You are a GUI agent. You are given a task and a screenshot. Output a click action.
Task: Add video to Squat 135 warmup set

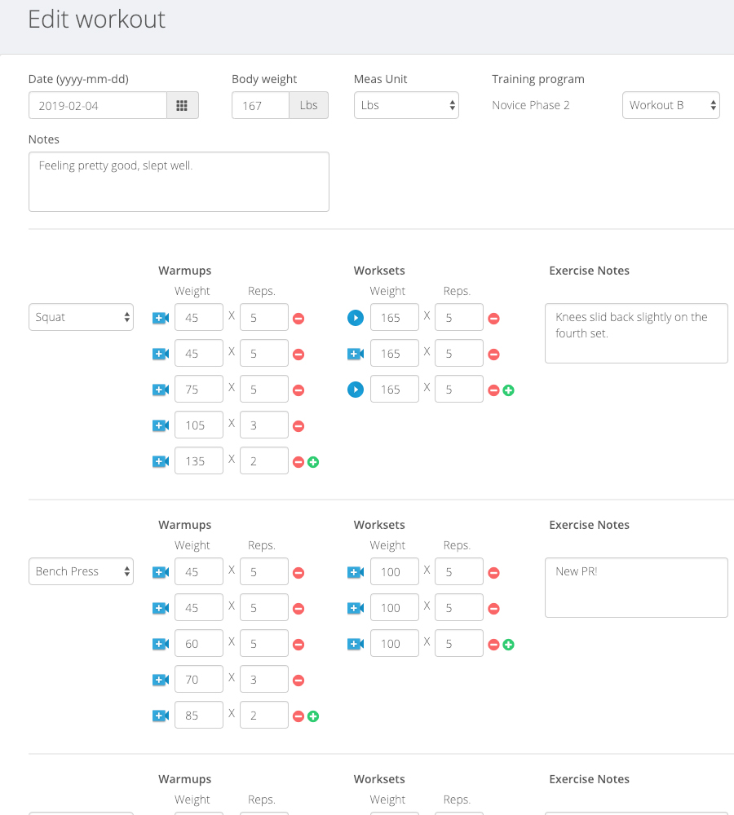coord(161,461)
